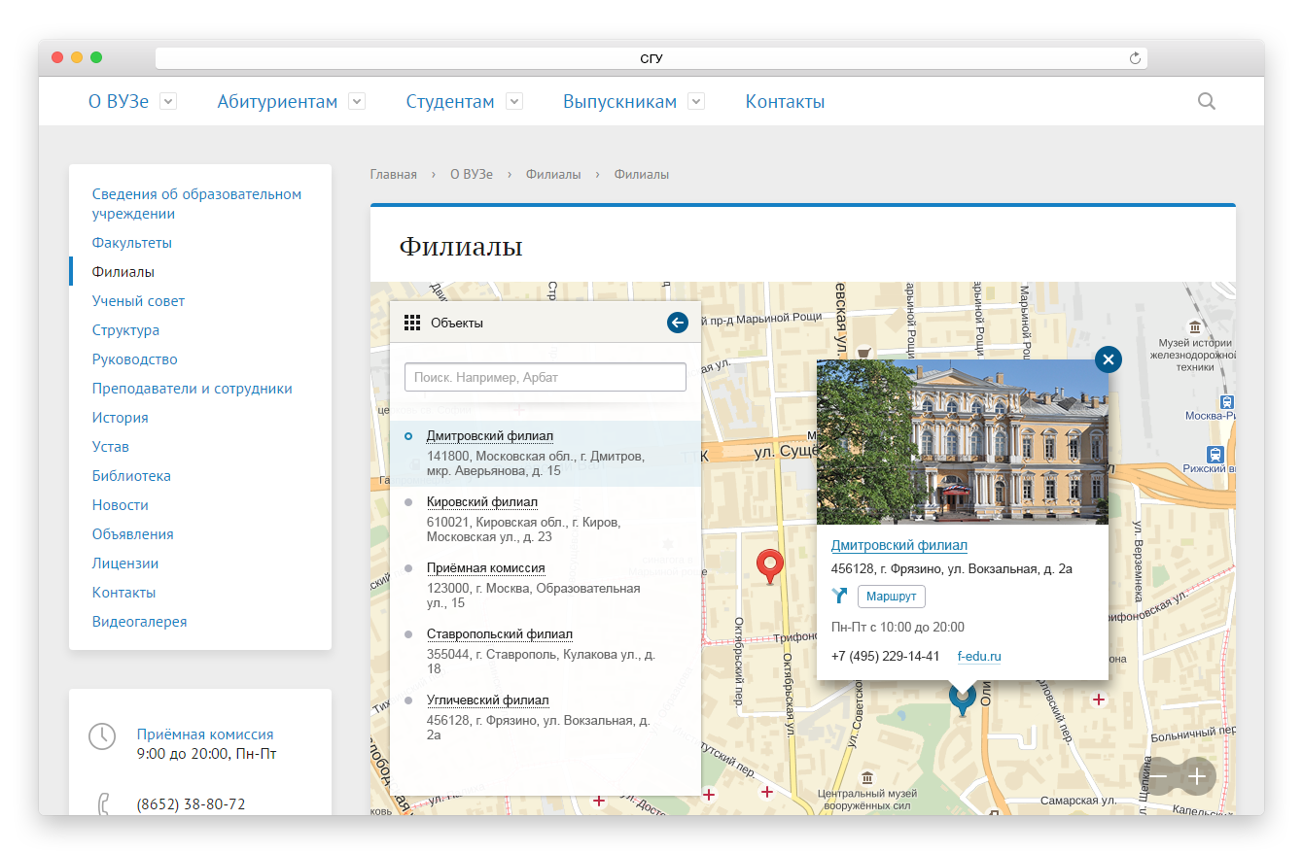Click the search magnifier icon in navigation

(x=1206, y=101)
